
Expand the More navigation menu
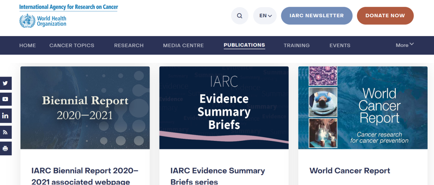pos(404,45)
